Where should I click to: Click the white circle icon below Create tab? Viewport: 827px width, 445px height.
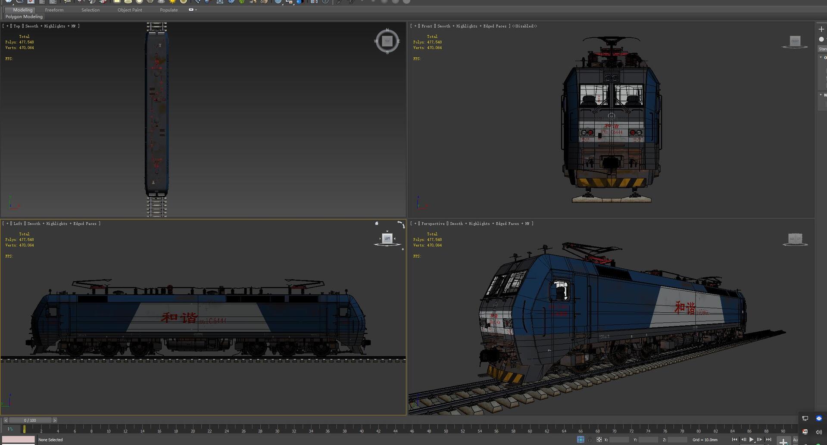pos(821,39)
